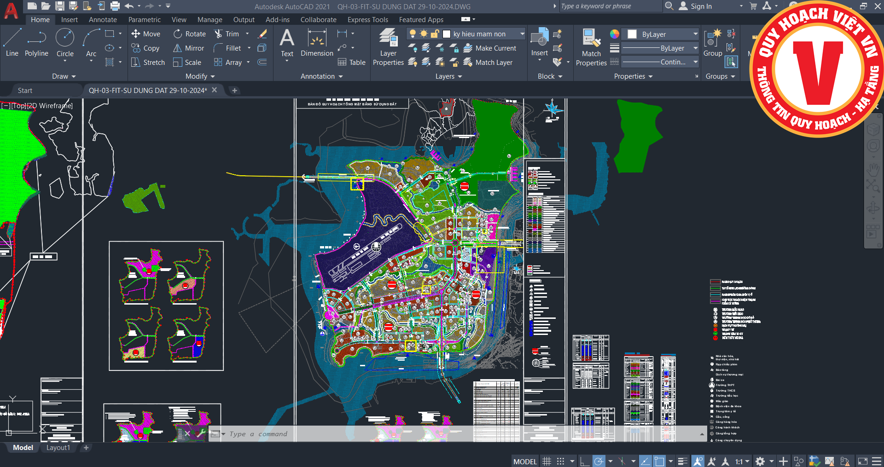The width and height of the screenshot is (884, 467).
Task: Click the object color wheel swatch
Action: [615, 35]
